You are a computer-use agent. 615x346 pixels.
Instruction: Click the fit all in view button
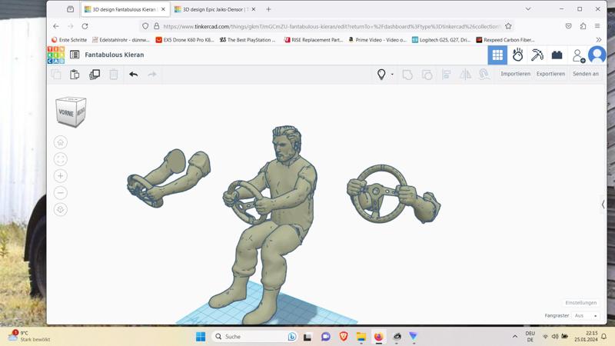click(x=61, y=159)
